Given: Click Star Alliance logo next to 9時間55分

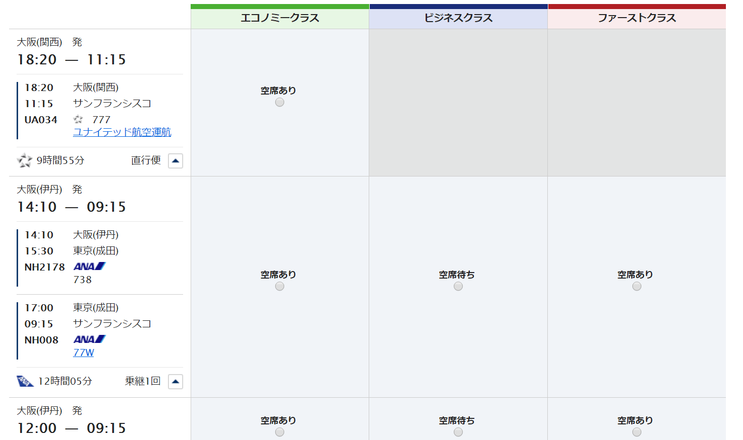Looking at the screenshot, I should (24, 160).
